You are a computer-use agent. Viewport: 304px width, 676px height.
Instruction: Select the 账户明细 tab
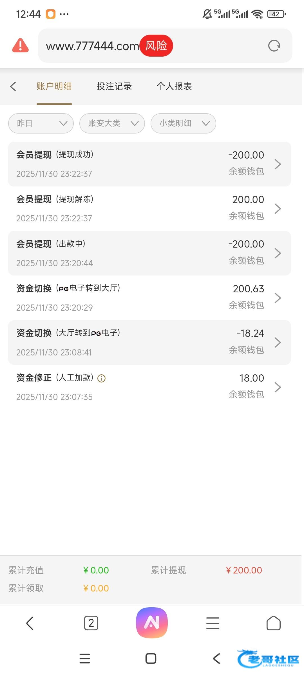(54, 86)
